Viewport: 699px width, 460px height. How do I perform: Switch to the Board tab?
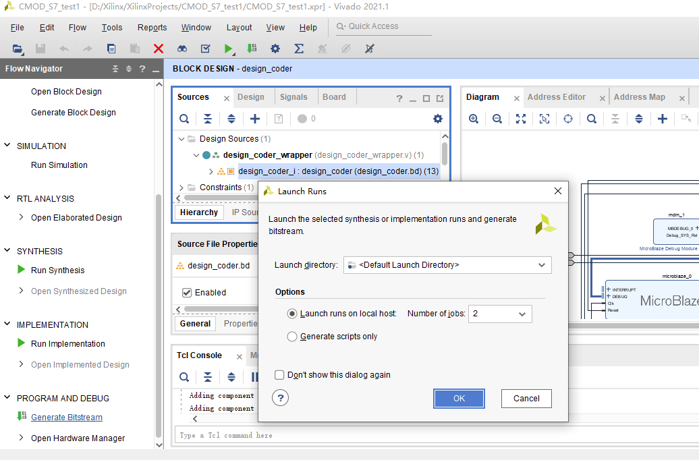tap(334, 97)
